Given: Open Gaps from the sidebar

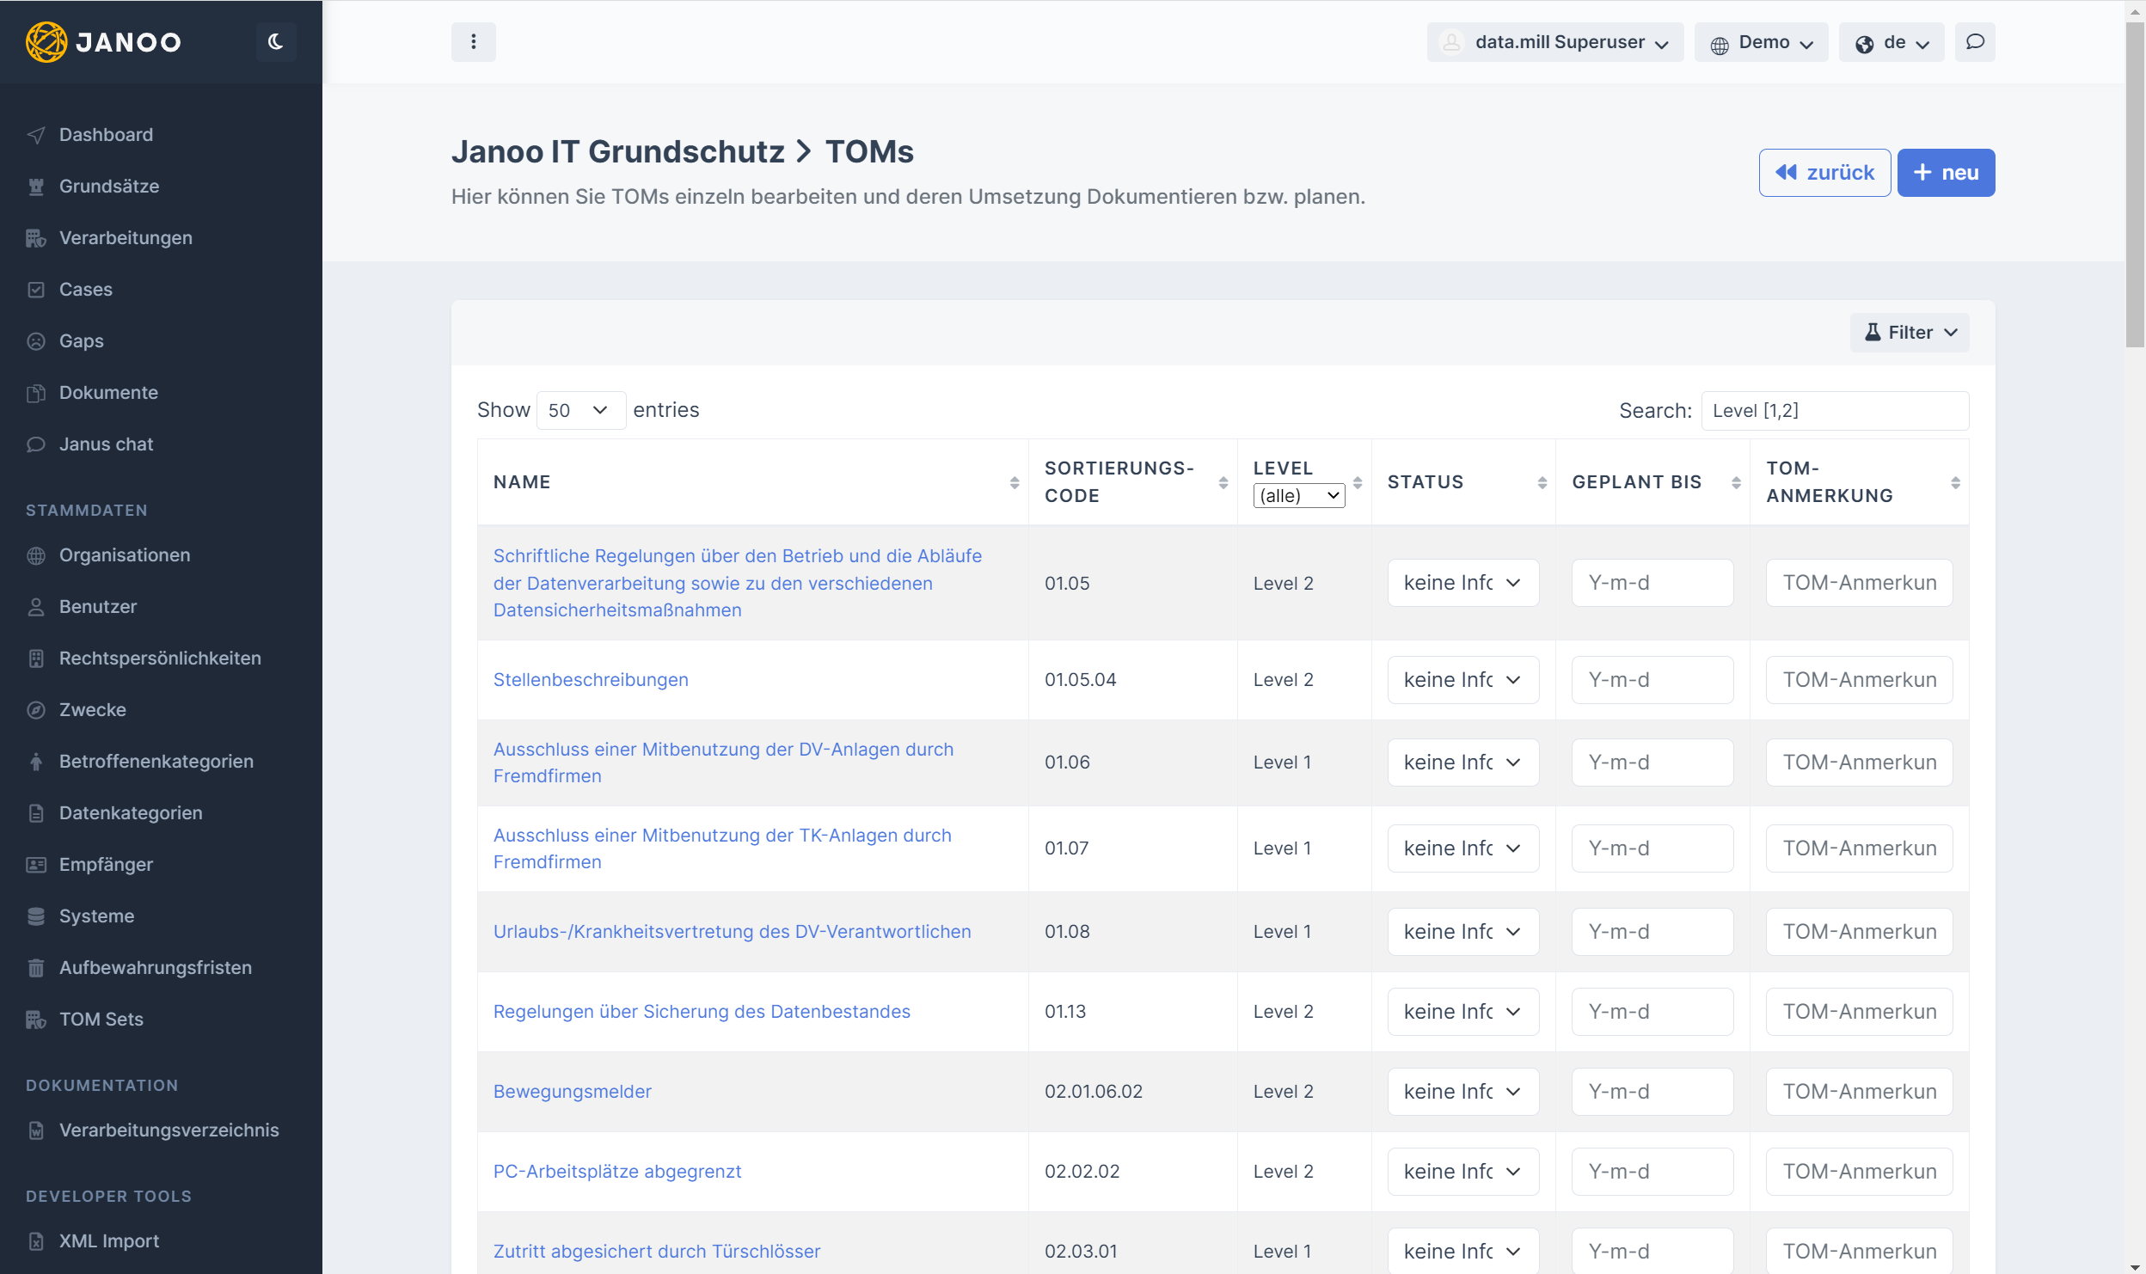Looking at the screenshot, I should [x=81, y=341].
